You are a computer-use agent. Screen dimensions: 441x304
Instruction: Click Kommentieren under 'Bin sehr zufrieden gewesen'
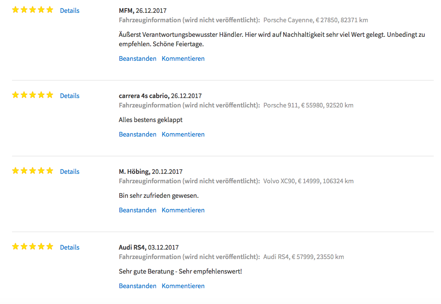click(x=183, y=210)
